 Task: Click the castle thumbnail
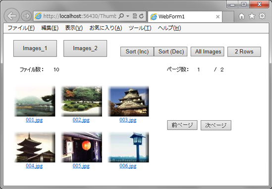pos(128,101)
